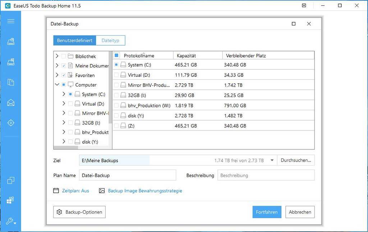Open the Backup-Optionen button
Image resolution: width=368 pixels, height=232 pixels.
[79, 212]
